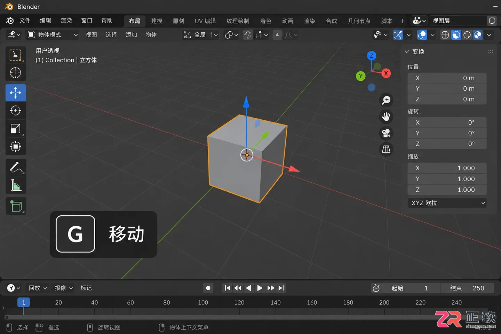Select the Move tool
The image size is (501, 334).
coord(16,93)
